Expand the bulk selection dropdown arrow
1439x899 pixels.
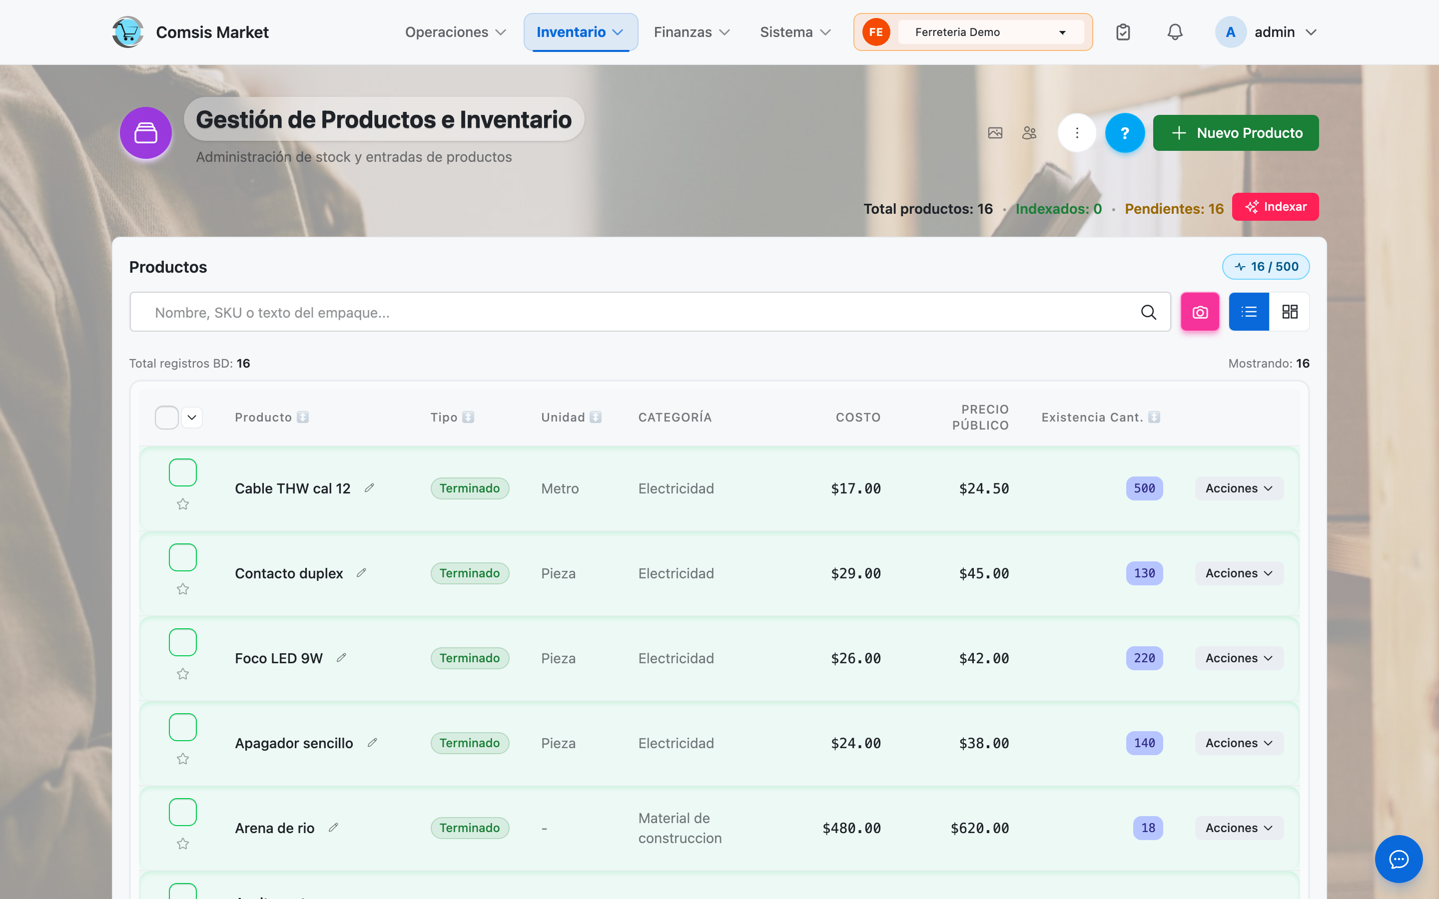point(191,418)
